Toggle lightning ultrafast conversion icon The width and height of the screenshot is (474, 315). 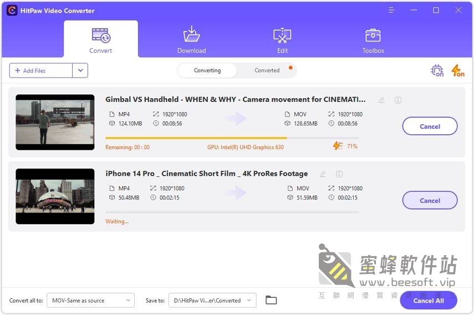click(458, 70)
